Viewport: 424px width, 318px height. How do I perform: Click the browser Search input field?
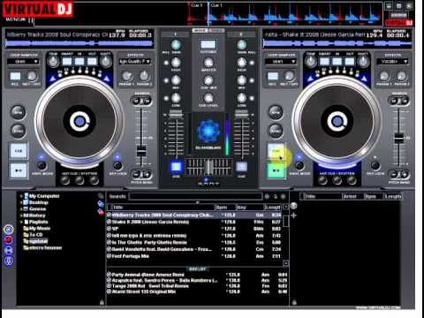(195, 196)
